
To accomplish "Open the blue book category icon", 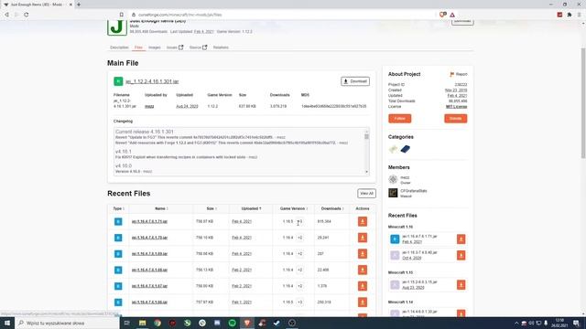I will coord(405,149).
